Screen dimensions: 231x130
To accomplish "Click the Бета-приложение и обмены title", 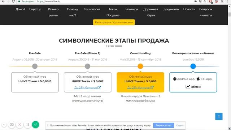I will point(193,53).
